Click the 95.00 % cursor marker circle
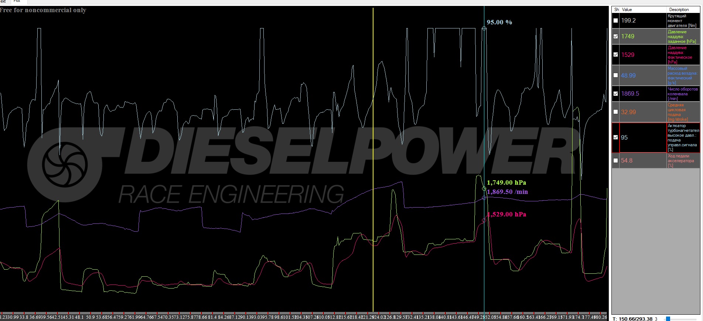 coord(484,28)
